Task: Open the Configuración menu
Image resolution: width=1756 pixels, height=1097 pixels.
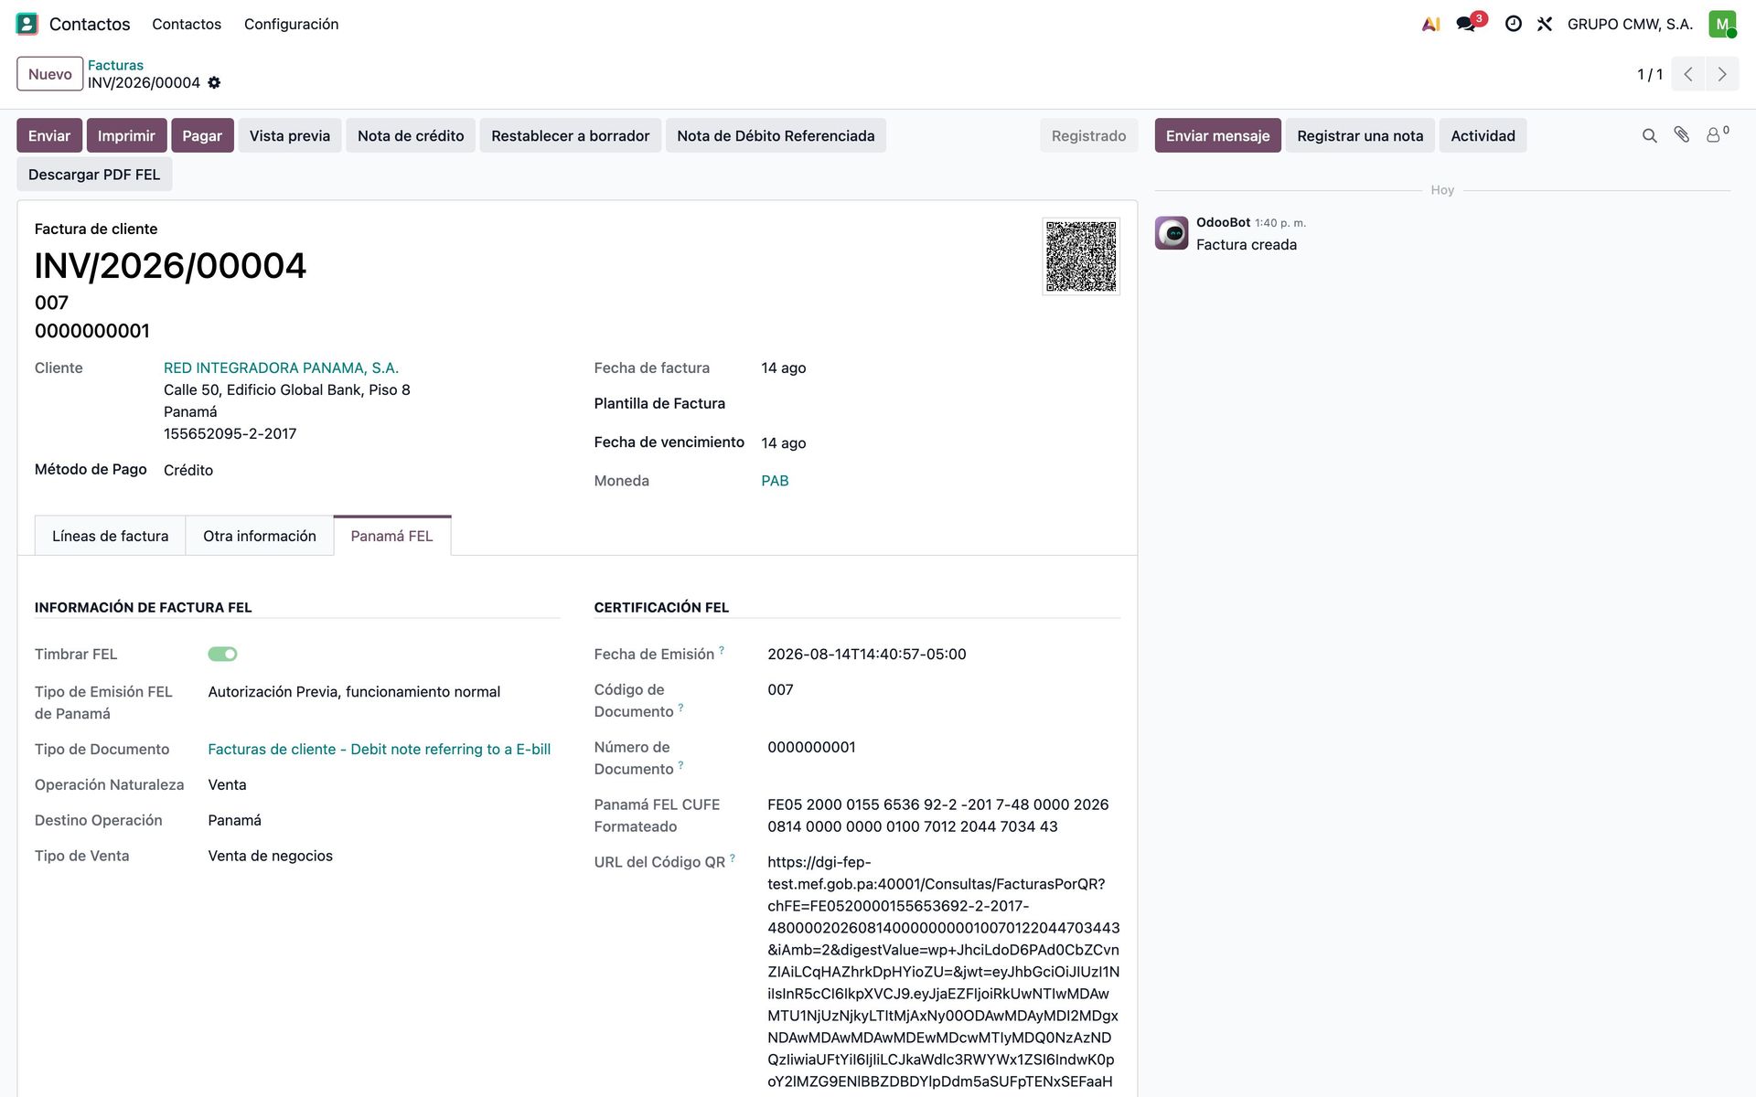Action: point(291,24)
